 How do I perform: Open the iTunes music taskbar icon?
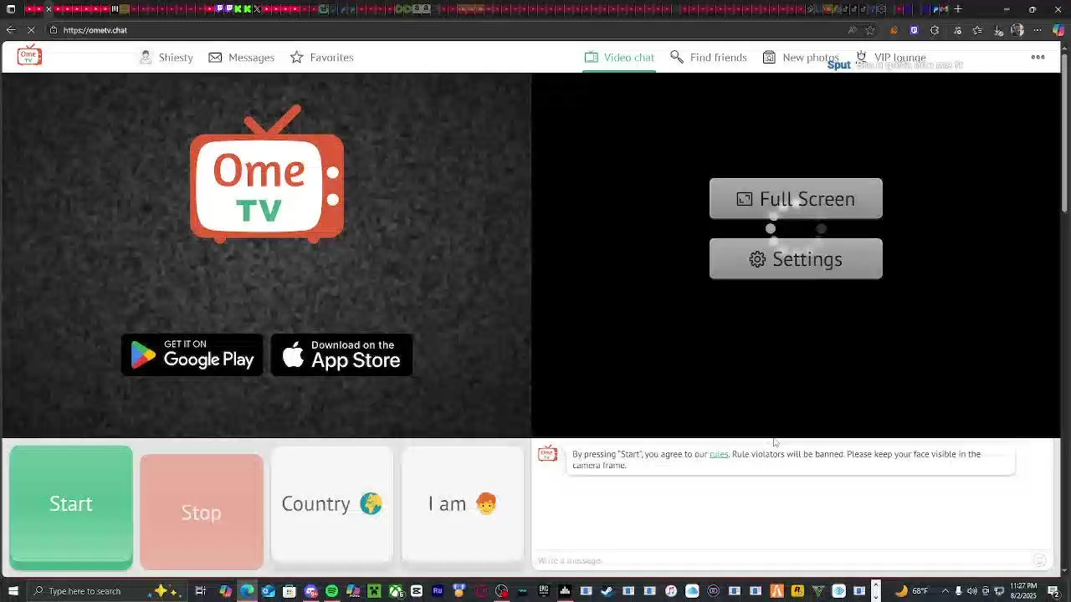pos(671,591)
